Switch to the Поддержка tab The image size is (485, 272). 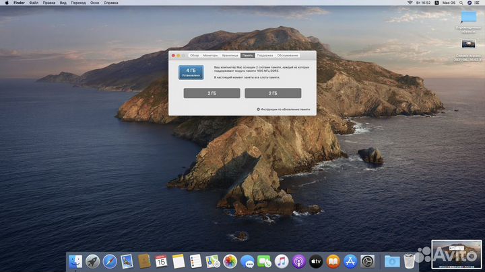point(265,56)
